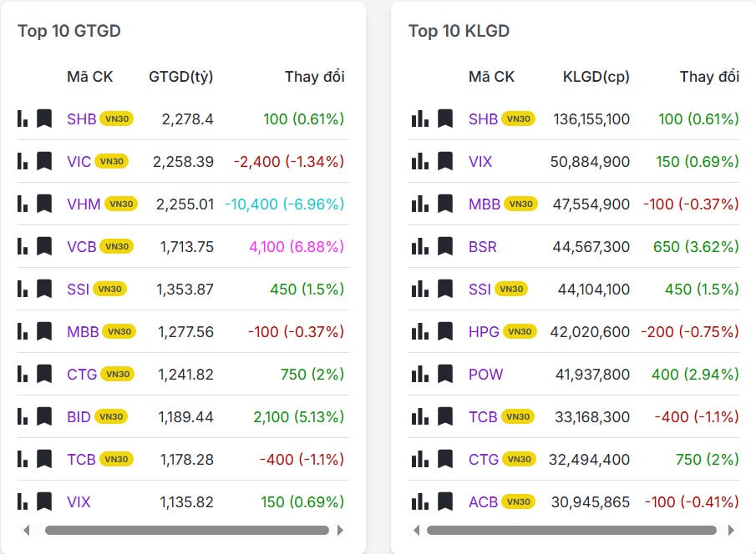Image resolution: width=756 pixels, height=554 pixels.
Task: Open the BSR stock link
Action: [x=483, y=247]
